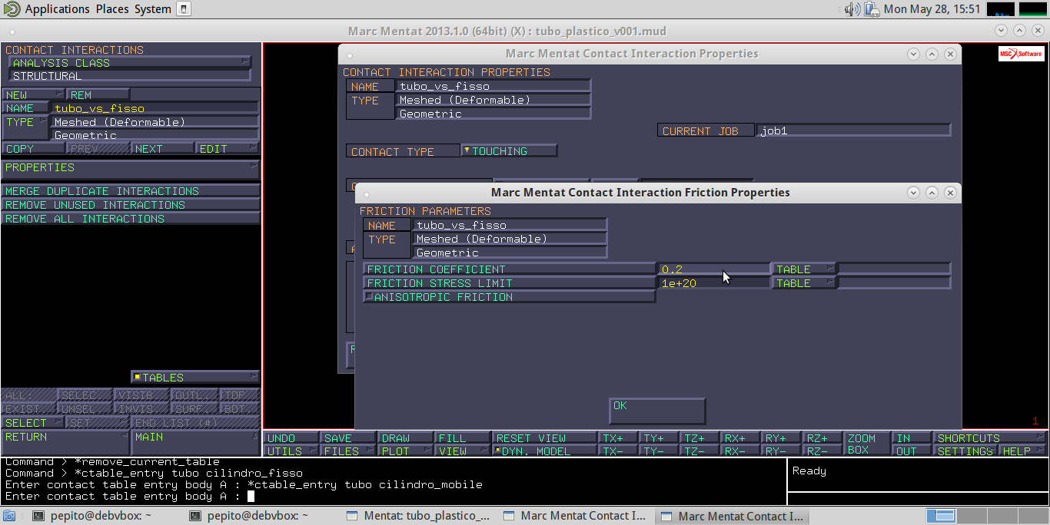Click the MSC Software logo
Image resolution: width=1050 pixels, height=525 pixels.
click(1021, 54)
